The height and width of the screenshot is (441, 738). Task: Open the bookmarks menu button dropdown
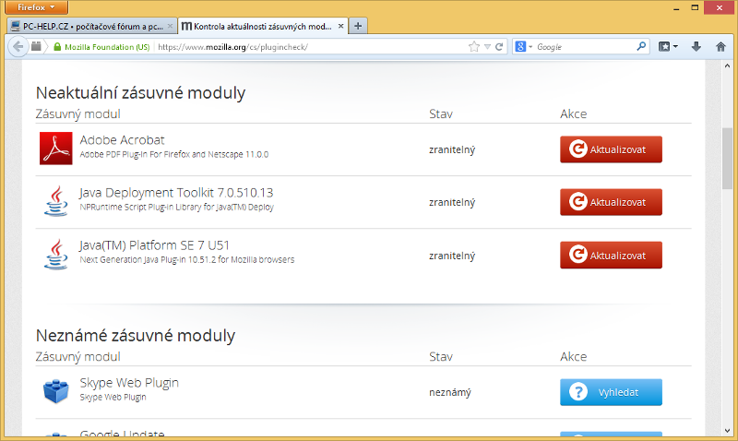click(x=668, y=46)
